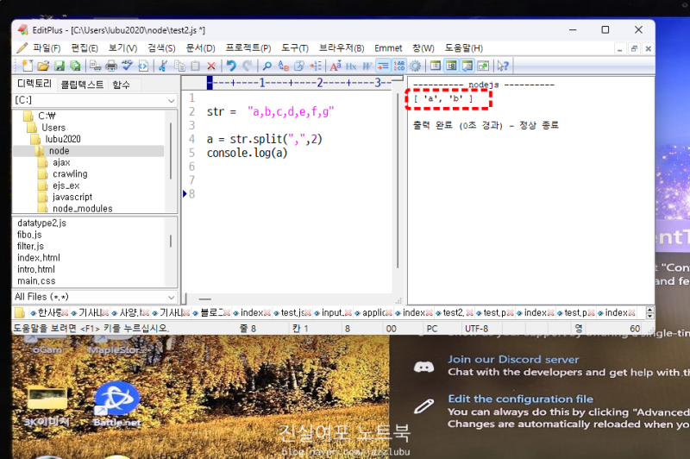690x459 pixels.
Task: Click the Find in Files icon
Action: pos(299,66)
